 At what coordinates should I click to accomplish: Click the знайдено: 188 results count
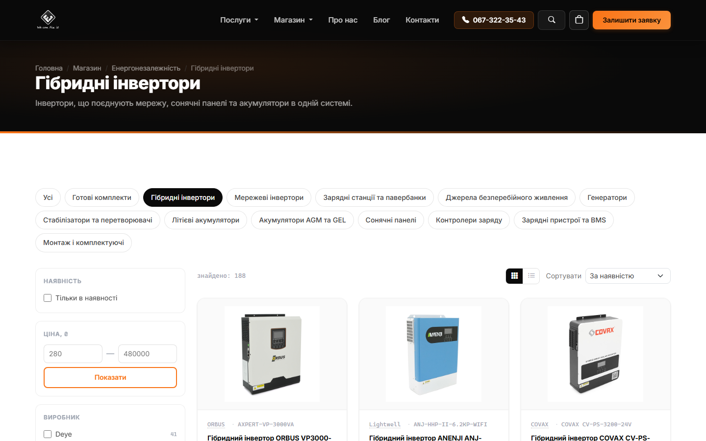222,276
